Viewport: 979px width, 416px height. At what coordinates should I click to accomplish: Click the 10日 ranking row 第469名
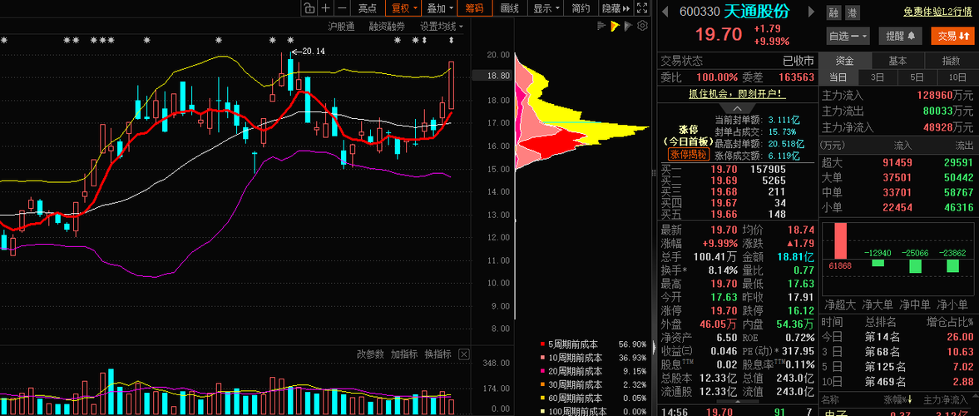tap(898, 382)
